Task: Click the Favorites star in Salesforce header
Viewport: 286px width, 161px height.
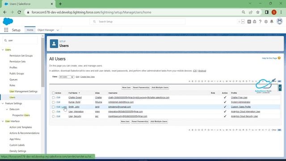Action: tap(239, 21)
